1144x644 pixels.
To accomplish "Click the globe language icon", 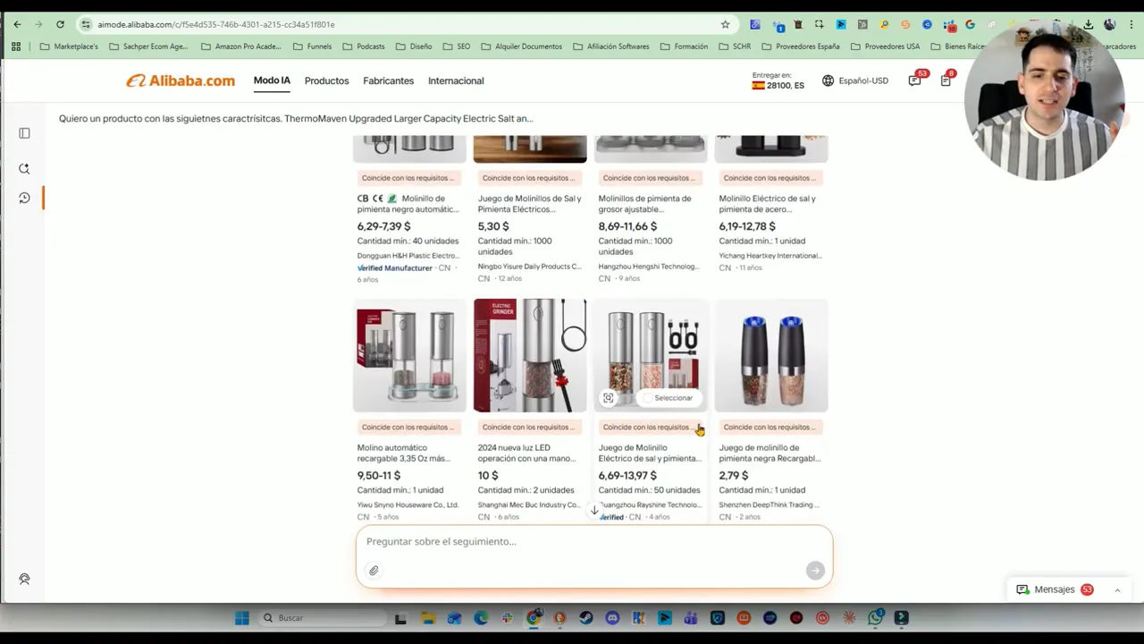I will [x=828, y=80].
